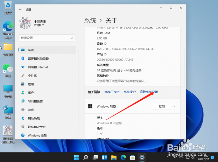The height and width of the screenshot is (162, 218).
Task: Select the product ID 00330-80000-00000-AA249
Action: [115, 60]
